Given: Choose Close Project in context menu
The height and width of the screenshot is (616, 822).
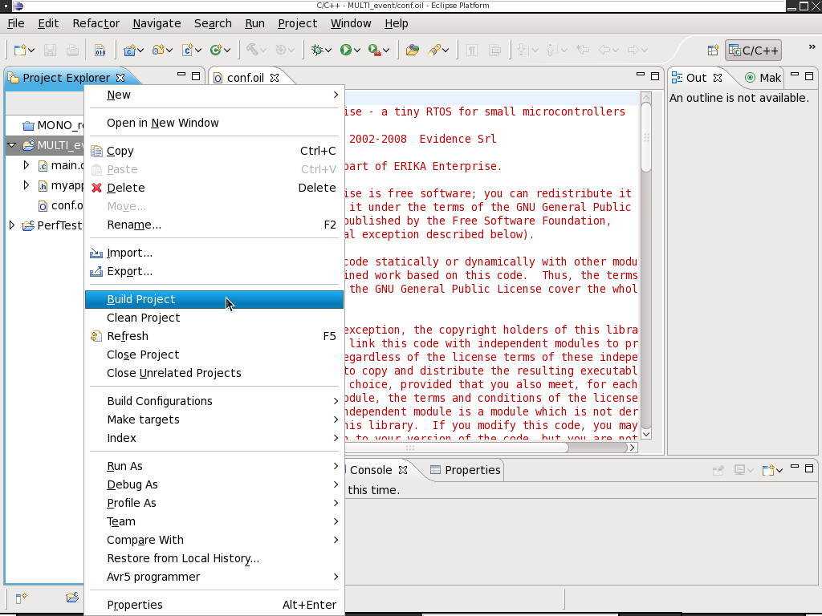Looking at the screenshot, I should pyautogui.click(x=214, y=355).
